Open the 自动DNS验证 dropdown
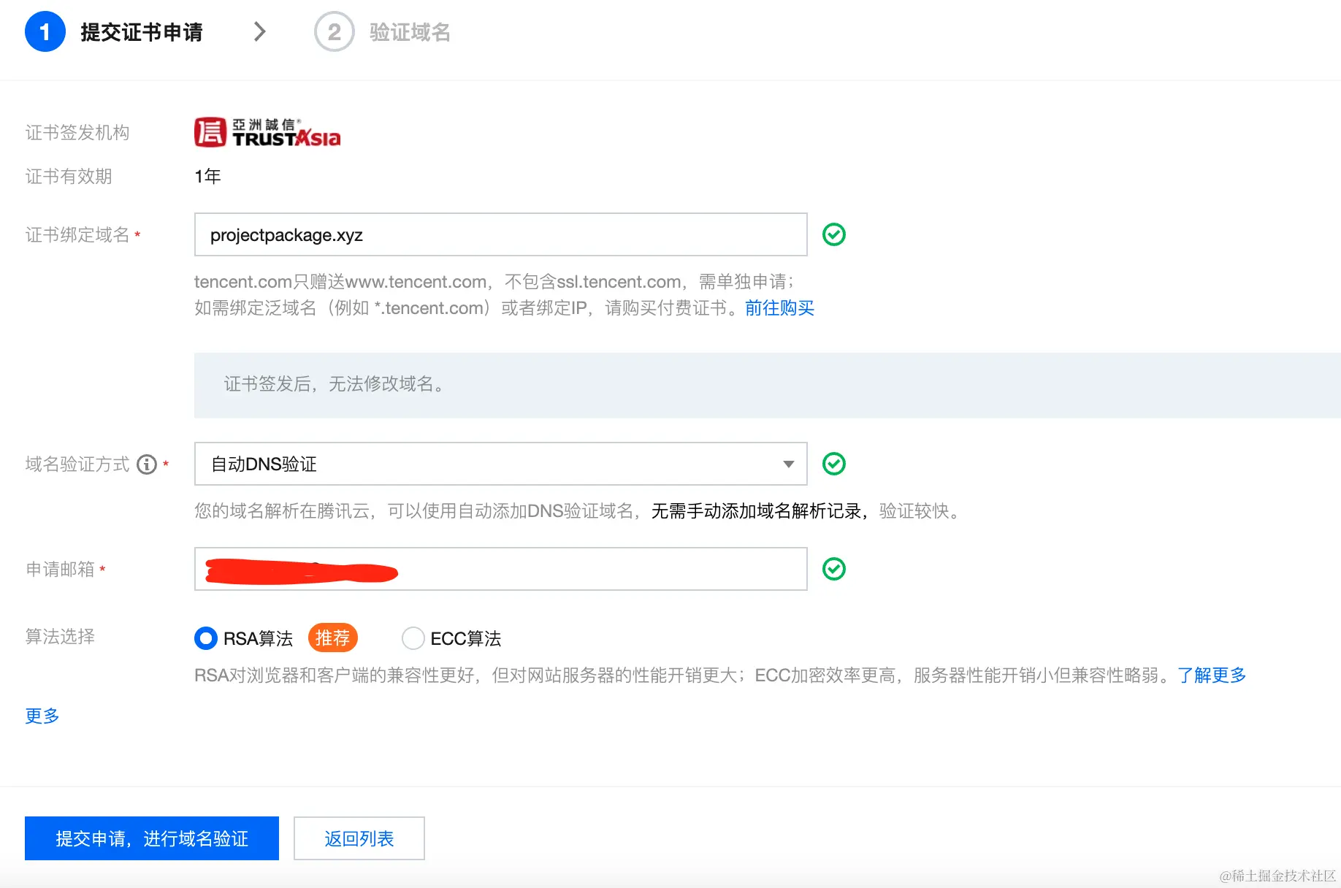The width and height of the screenshot is (1341, 888). pos(500,463)
